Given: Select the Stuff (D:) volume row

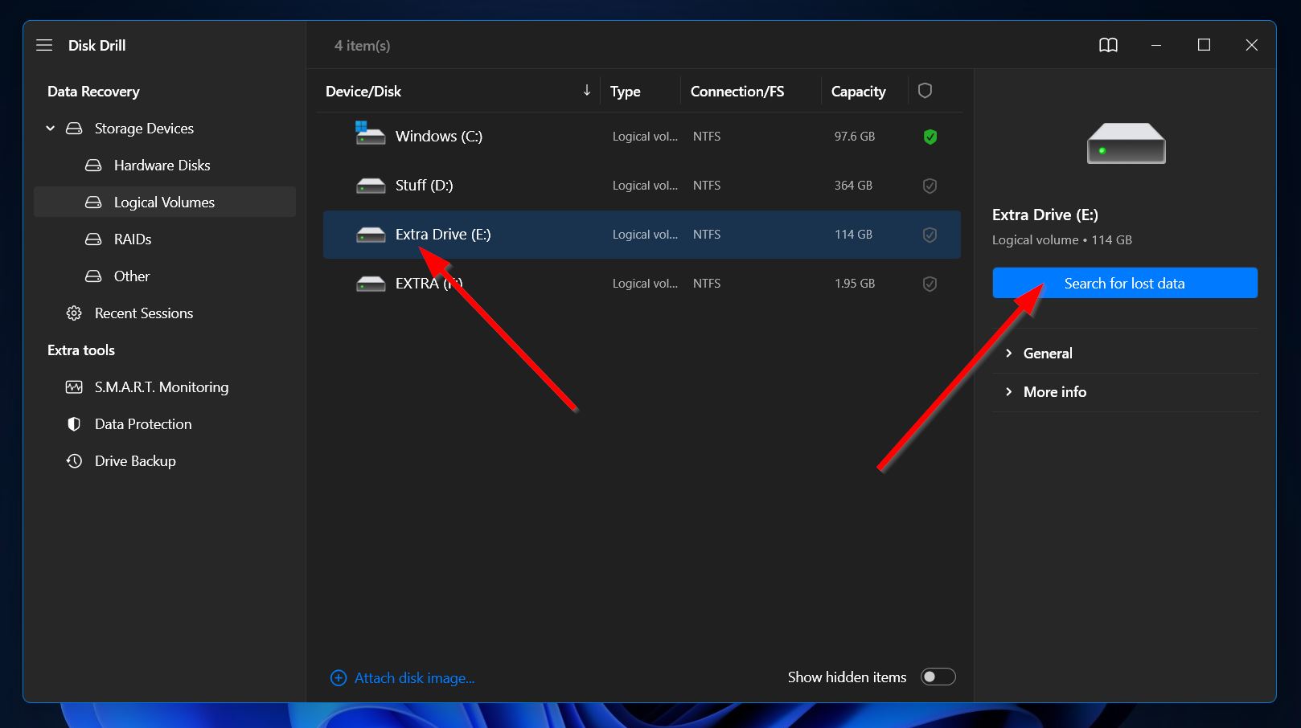Looking at the screenshot, I should coord(642,185).
